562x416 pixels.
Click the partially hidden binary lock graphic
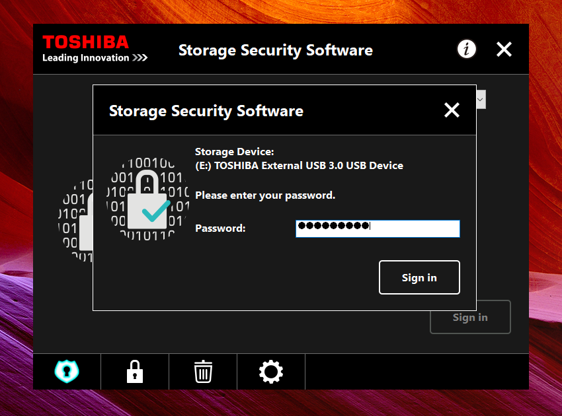pos(75,221)
